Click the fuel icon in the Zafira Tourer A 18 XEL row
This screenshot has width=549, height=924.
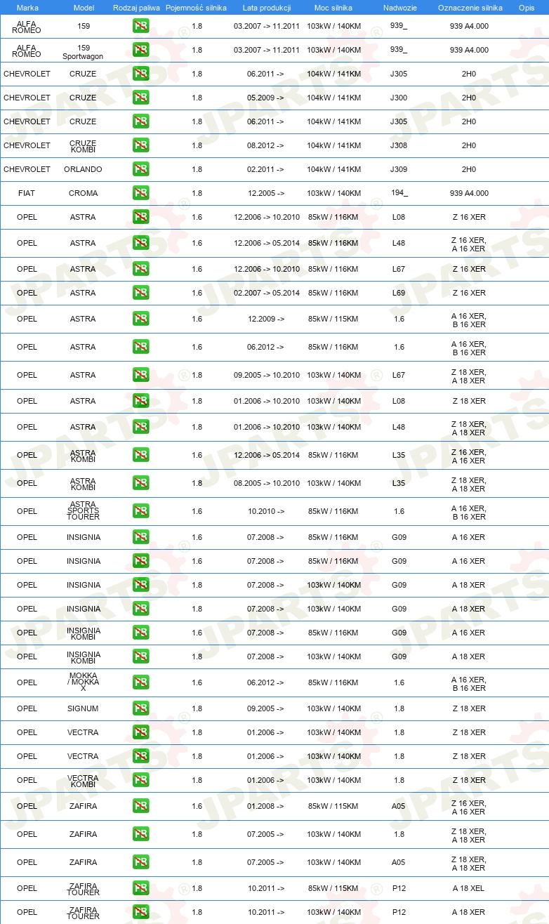click(x=140, y=888)
